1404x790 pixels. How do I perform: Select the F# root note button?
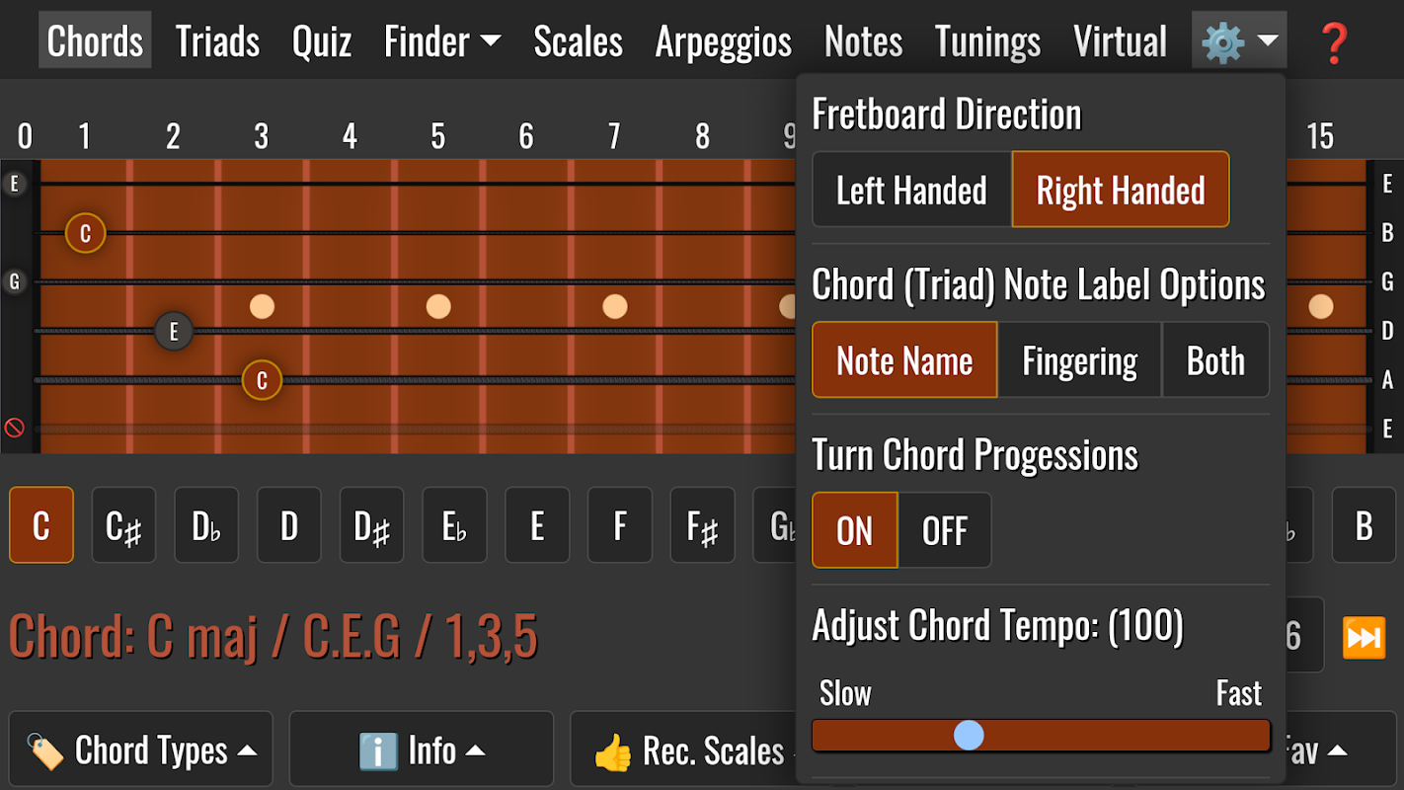coord(702,525)
